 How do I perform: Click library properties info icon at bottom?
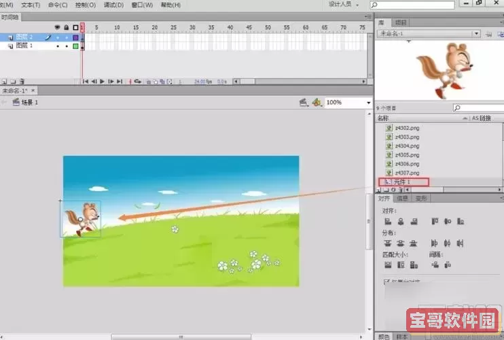coord(393,190)
